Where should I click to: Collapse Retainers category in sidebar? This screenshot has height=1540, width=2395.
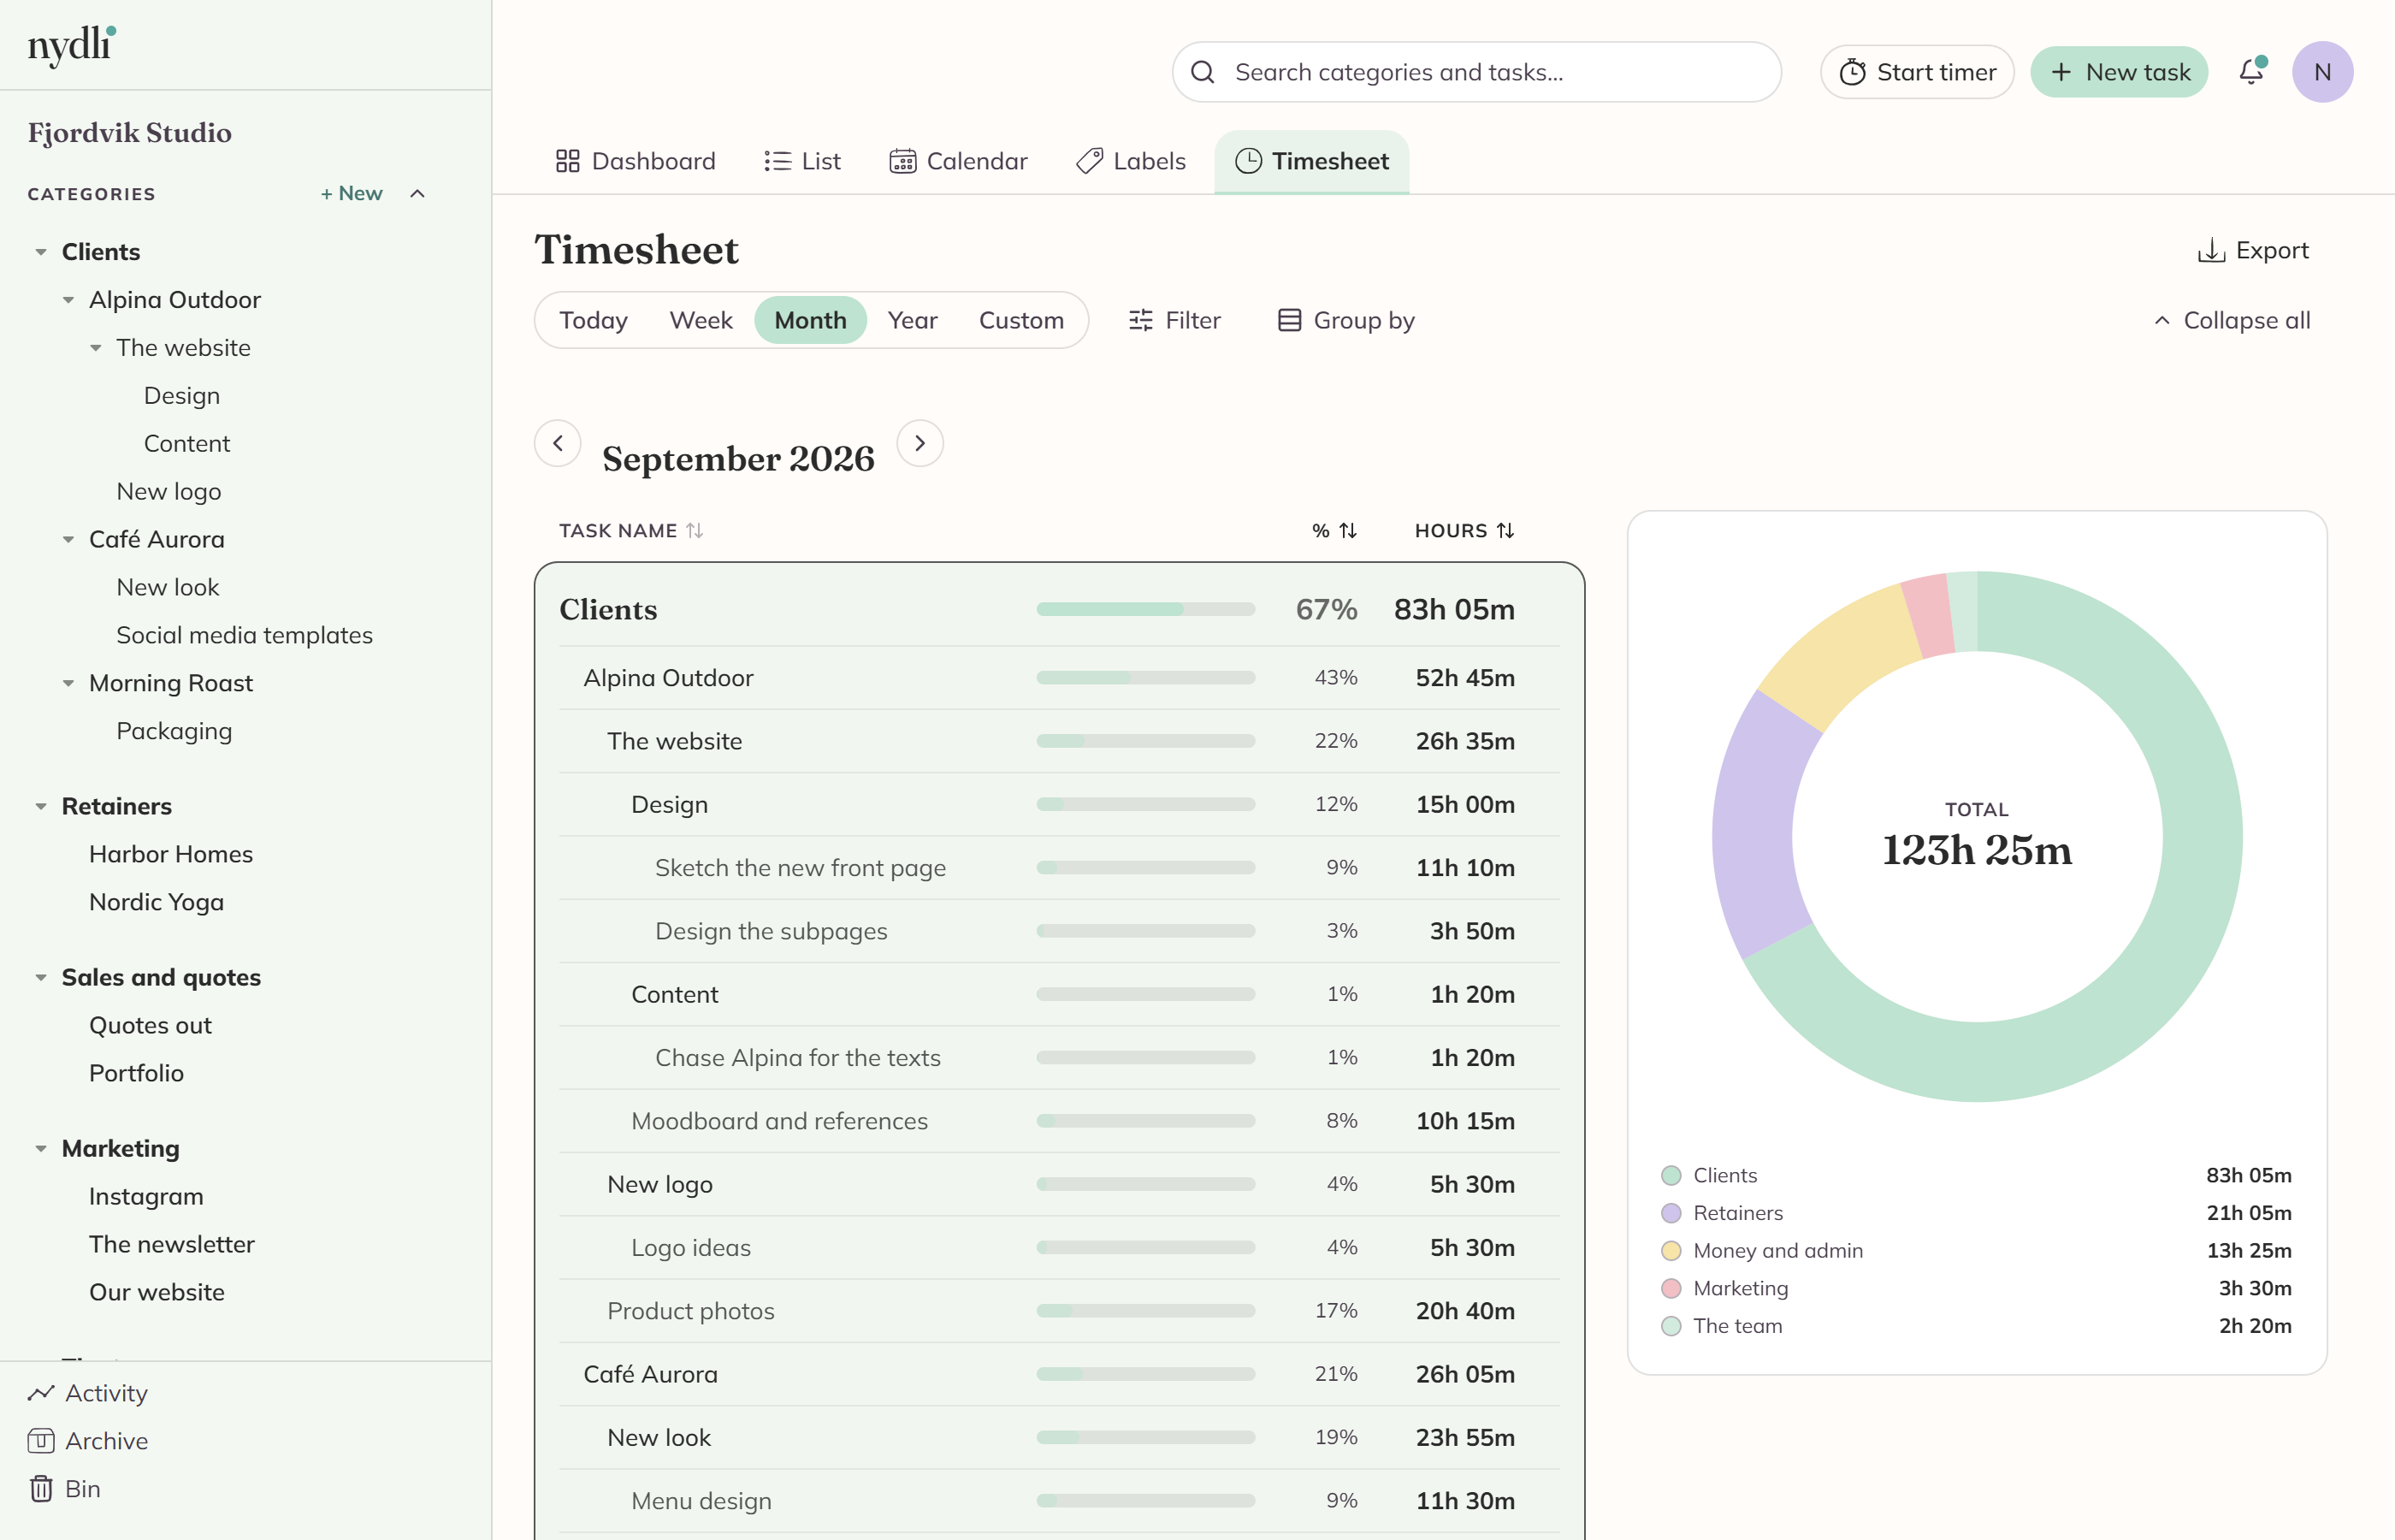click(41, 806)
